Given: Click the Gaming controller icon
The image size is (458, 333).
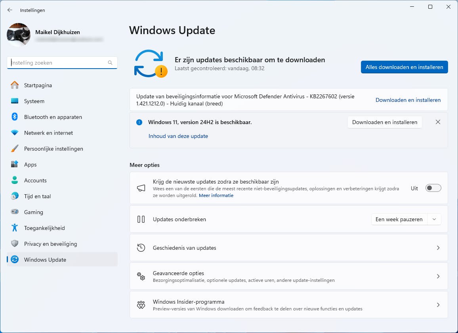Looking at the screenshot, I should 15,212.
